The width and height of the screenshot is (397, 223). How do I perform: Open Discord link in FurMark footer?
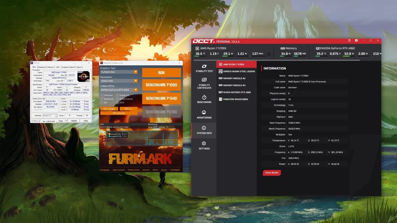pos(146,170)
